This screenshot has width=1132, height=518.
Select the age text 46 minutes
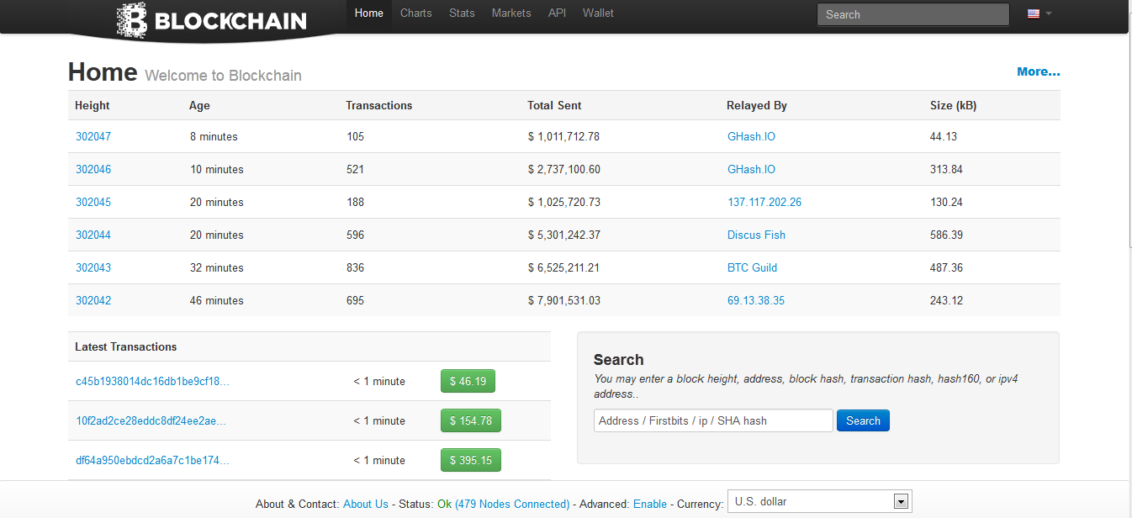pyautogui.click(x=217, y=300)
